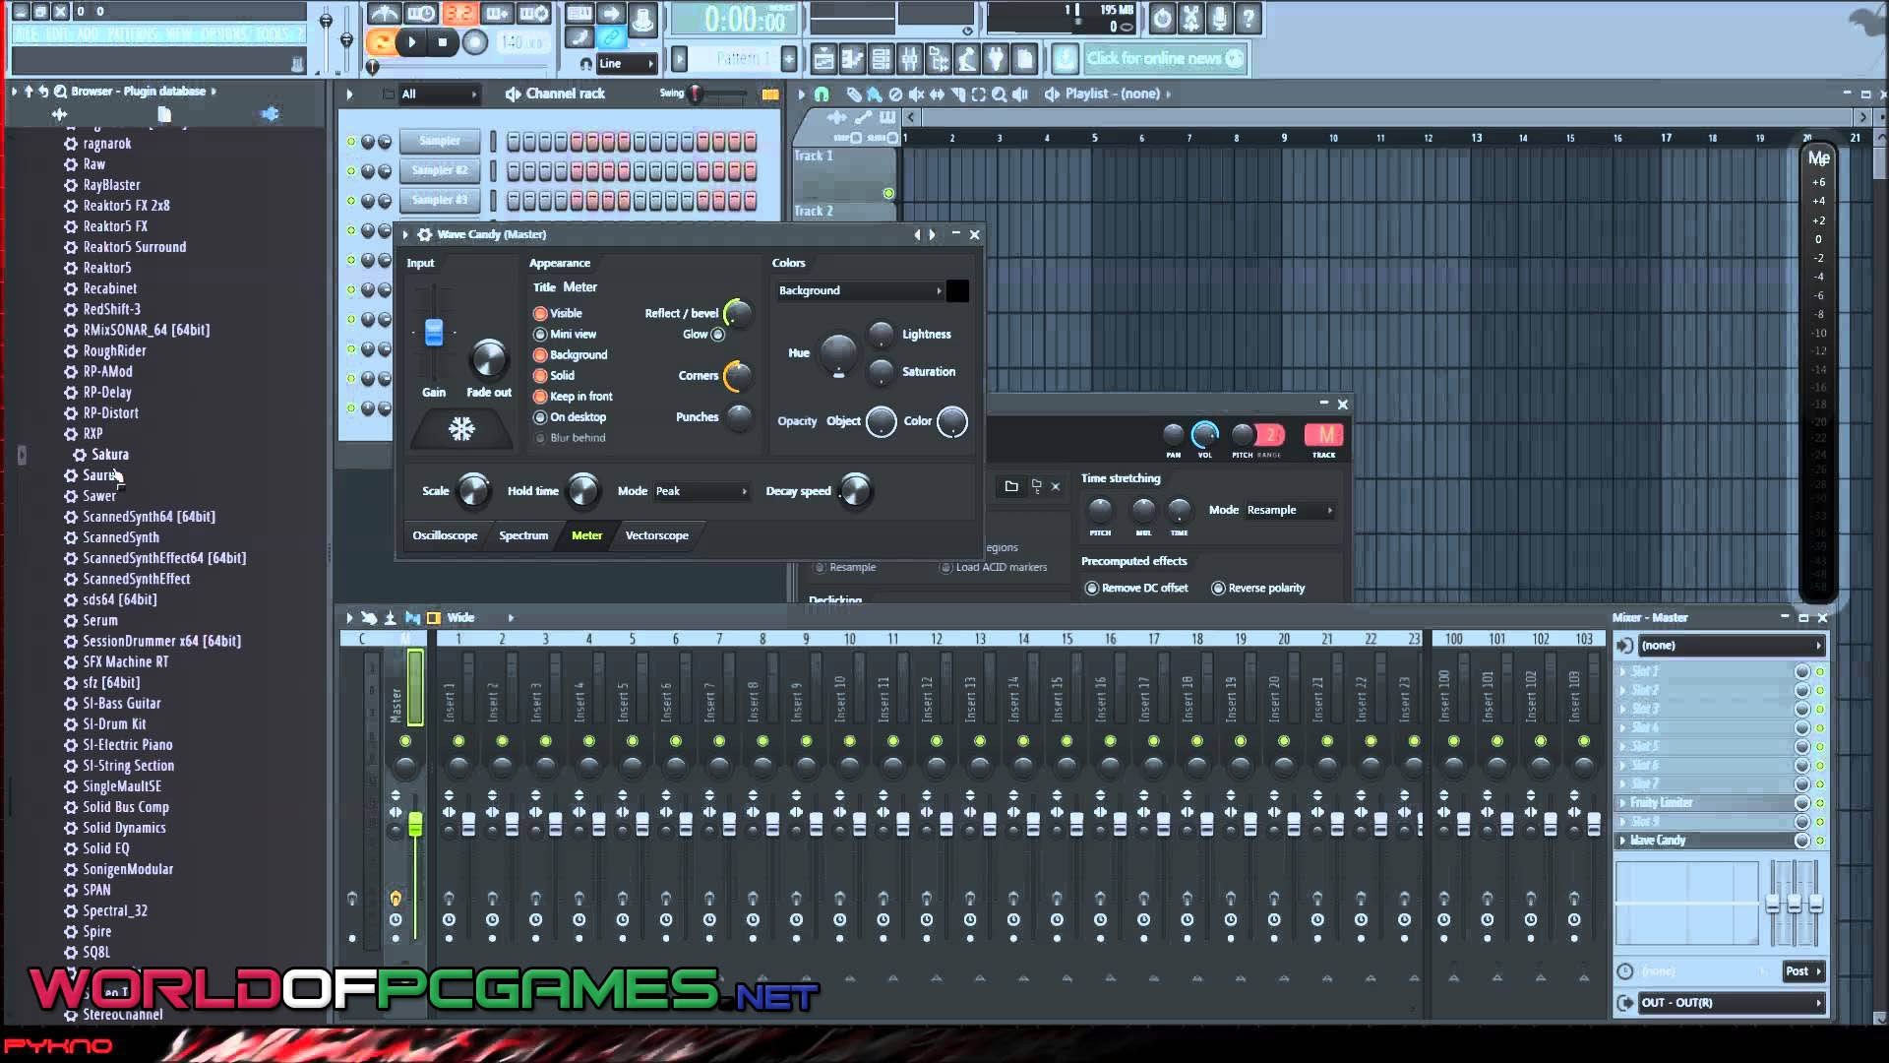Open the Channel rack toolbar icon
This screenshot has width=1889, height=1063.
click(881, 59)
